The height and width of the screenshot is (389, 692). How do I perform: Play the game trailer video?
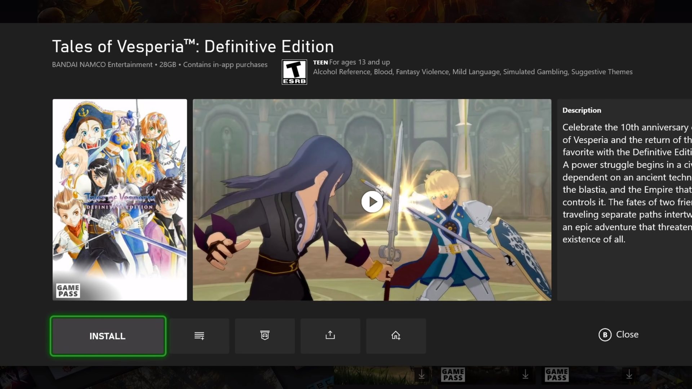coord(372,202)
